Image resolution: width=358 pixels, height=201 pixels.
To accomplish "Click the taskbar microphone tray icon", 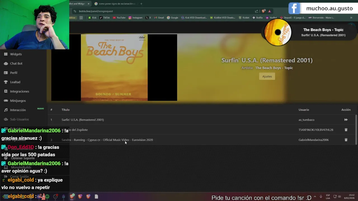I will (x=321, y=197).
